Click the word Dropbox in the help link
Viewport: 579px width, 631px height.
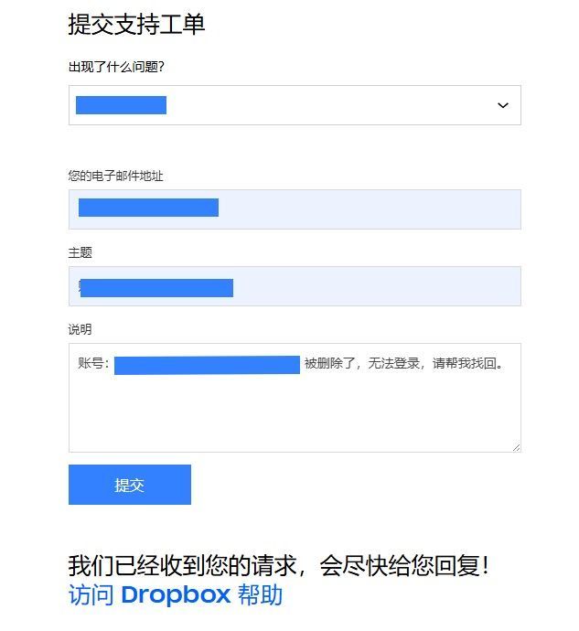pyautogui.click(x=175, y=595)
